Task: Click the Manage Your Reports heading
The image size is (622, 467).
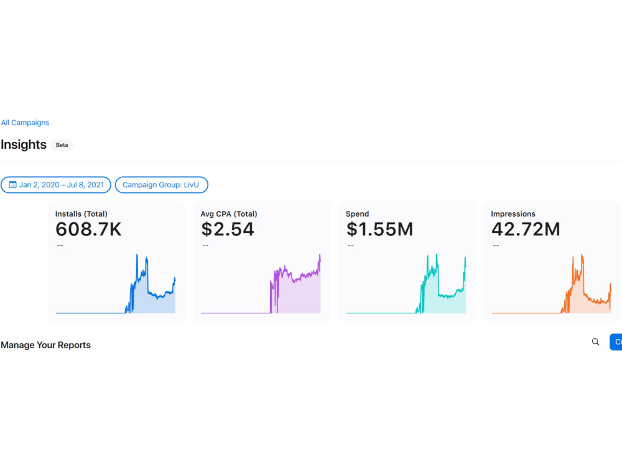Action: coord(45,345)
